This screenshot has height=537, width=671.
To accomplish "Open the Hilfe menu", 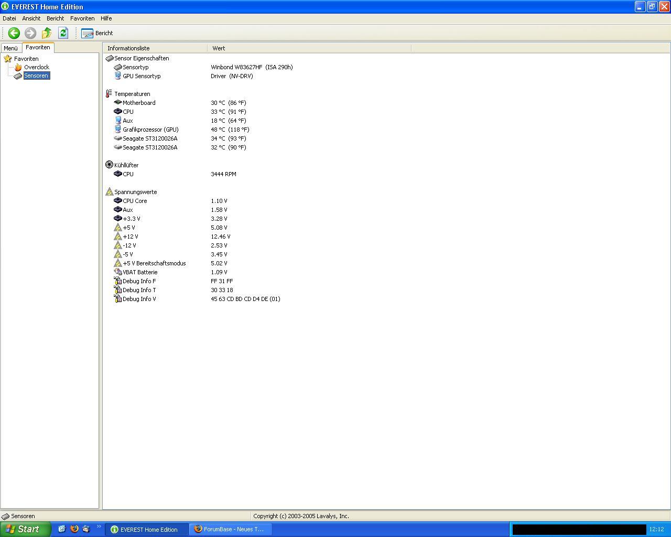I will pos(106,18).
